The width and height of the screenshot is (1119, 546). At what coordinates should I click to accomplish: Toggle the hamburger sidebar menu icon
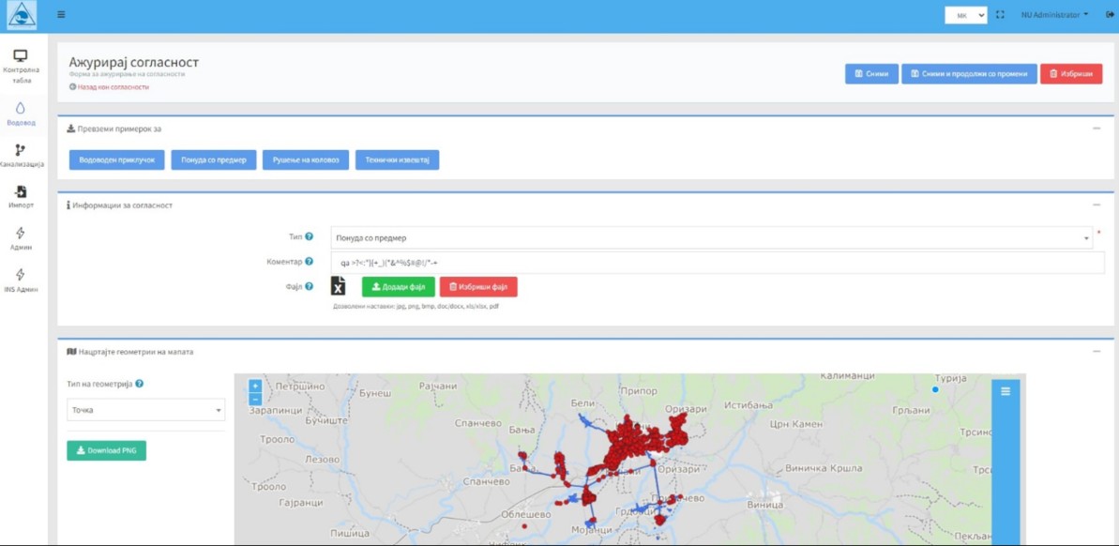(61, 14)
